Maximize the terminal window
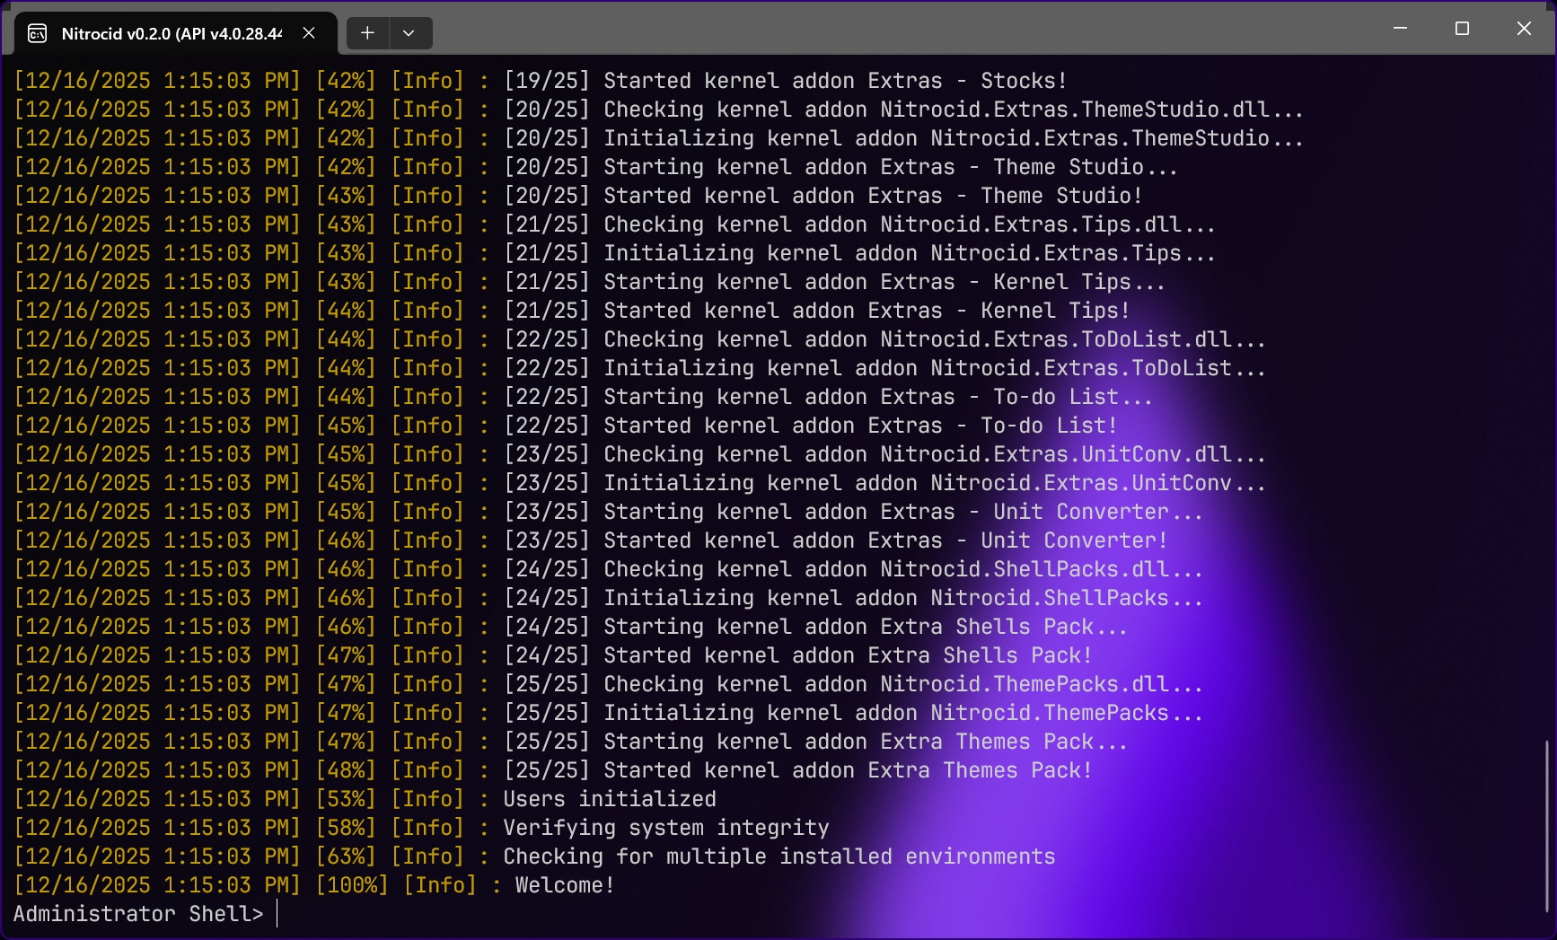Image resolution: width=1557 pixels, height=940 pixels. pos(1462,29)
